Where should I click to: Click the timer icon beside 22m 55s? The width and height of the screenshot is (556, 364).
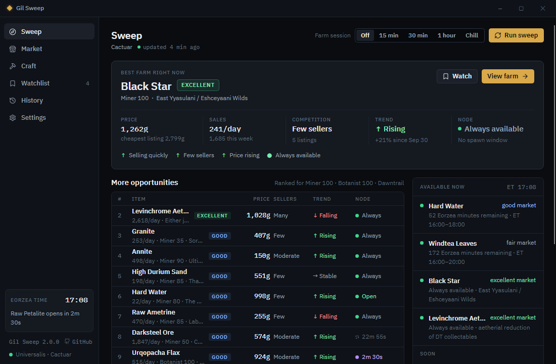tap(357, 337)
